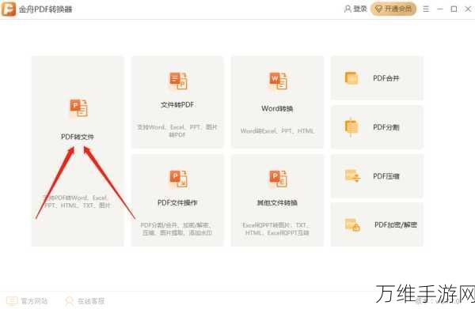Click the PDF合并 icon
Image resolution: width=475 pixels, height=309 pixels.
coord(351,78)
